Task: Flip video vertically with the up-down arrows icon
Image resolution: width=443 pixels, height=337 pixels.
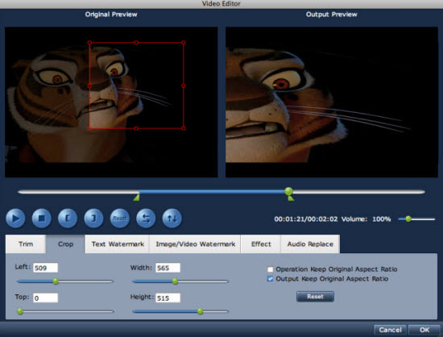Action: [x=172, y=218]
